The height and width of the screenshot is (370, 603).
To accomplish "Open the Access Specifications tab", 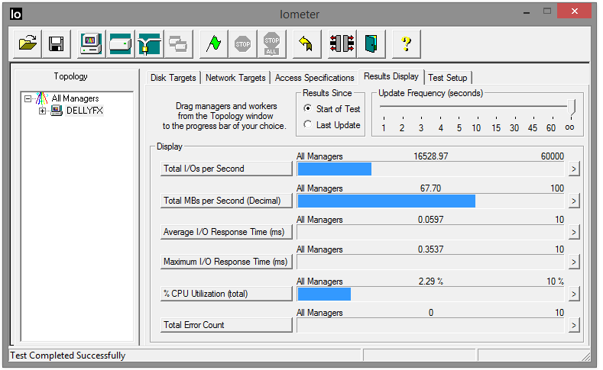I will [314, 78].
